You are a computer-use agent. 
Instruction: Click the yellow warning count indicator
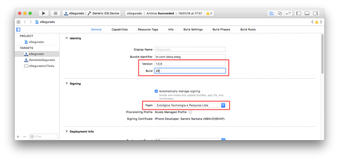tap(209, 13)
